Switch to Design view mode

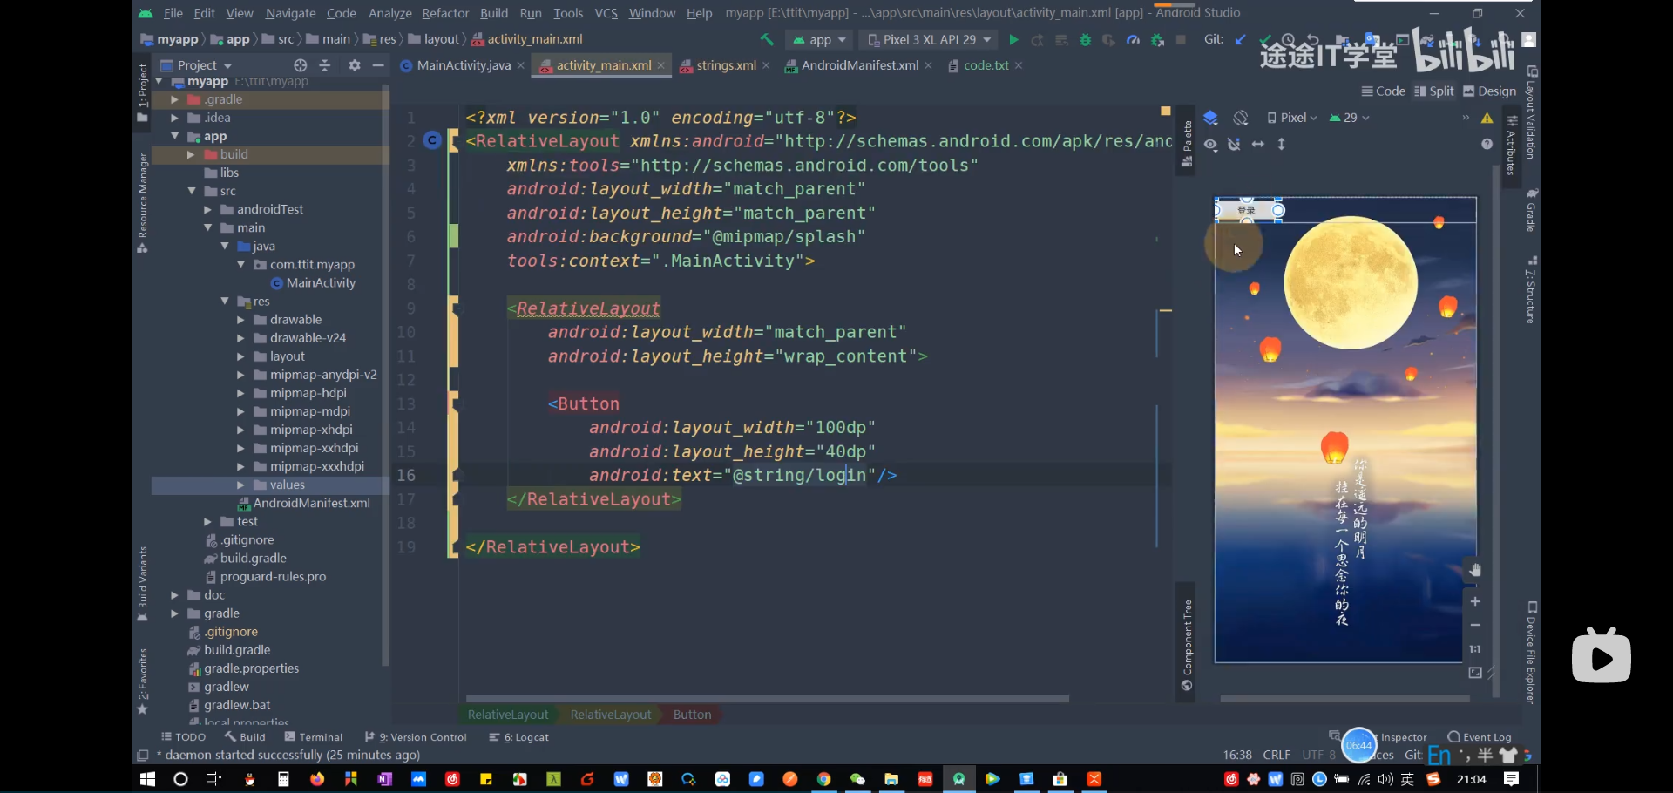(1490, 91)
